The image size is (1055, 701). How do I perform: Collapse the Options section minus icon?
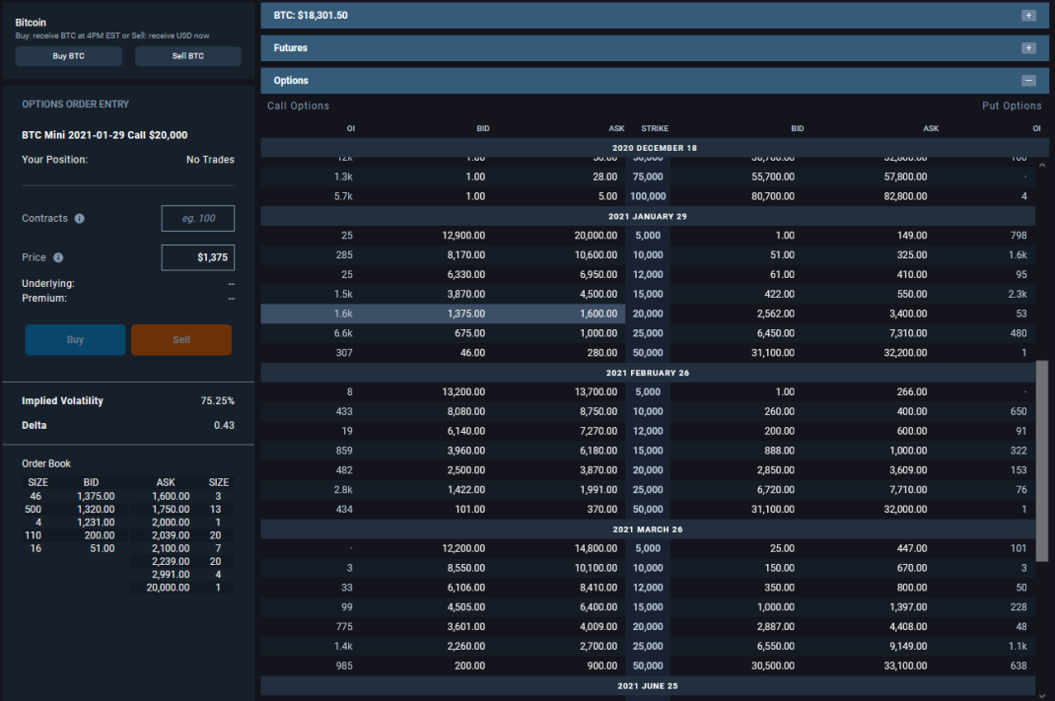1028,81
